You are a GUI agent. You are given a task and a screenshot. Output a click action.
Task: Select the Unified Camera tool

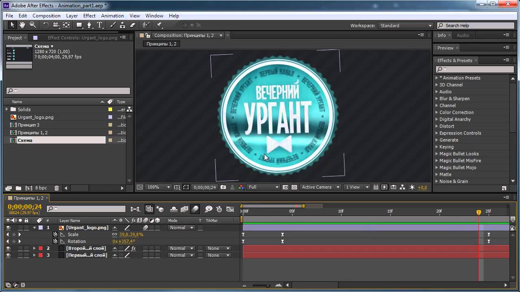[x=56, y=25]
